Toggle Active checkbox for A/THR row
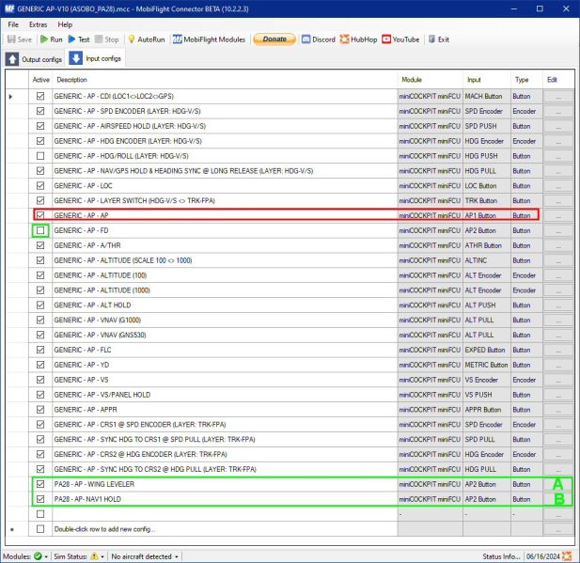Viewport: 580px width, 563px height. pyautogui.click(x=40, y=245)
